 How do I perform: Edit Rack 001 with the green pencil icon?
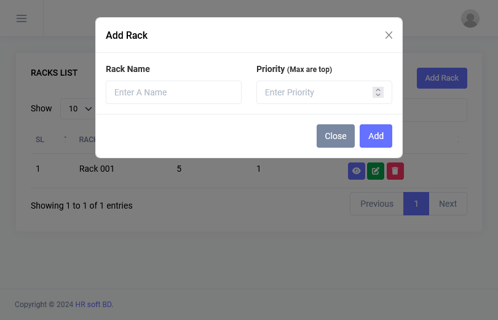(x=376, y=171)
